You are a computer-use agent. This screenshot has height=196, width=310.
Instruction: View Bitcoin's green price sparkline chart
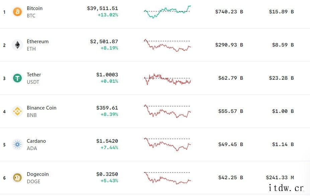[167, 12]
